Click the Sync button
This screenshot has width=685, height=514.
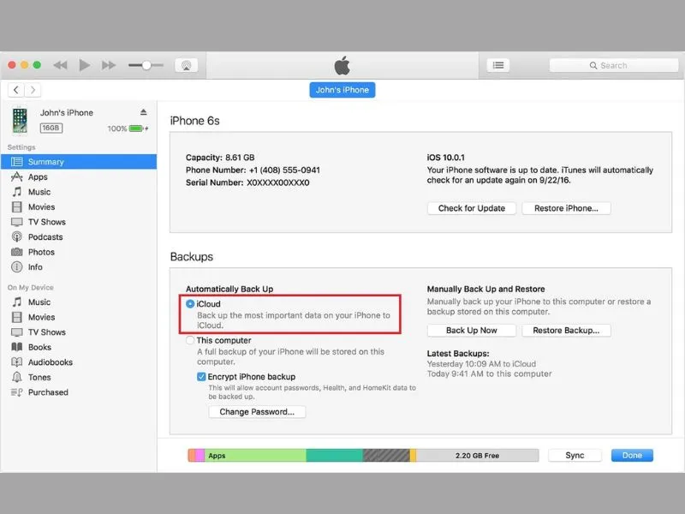575,456
